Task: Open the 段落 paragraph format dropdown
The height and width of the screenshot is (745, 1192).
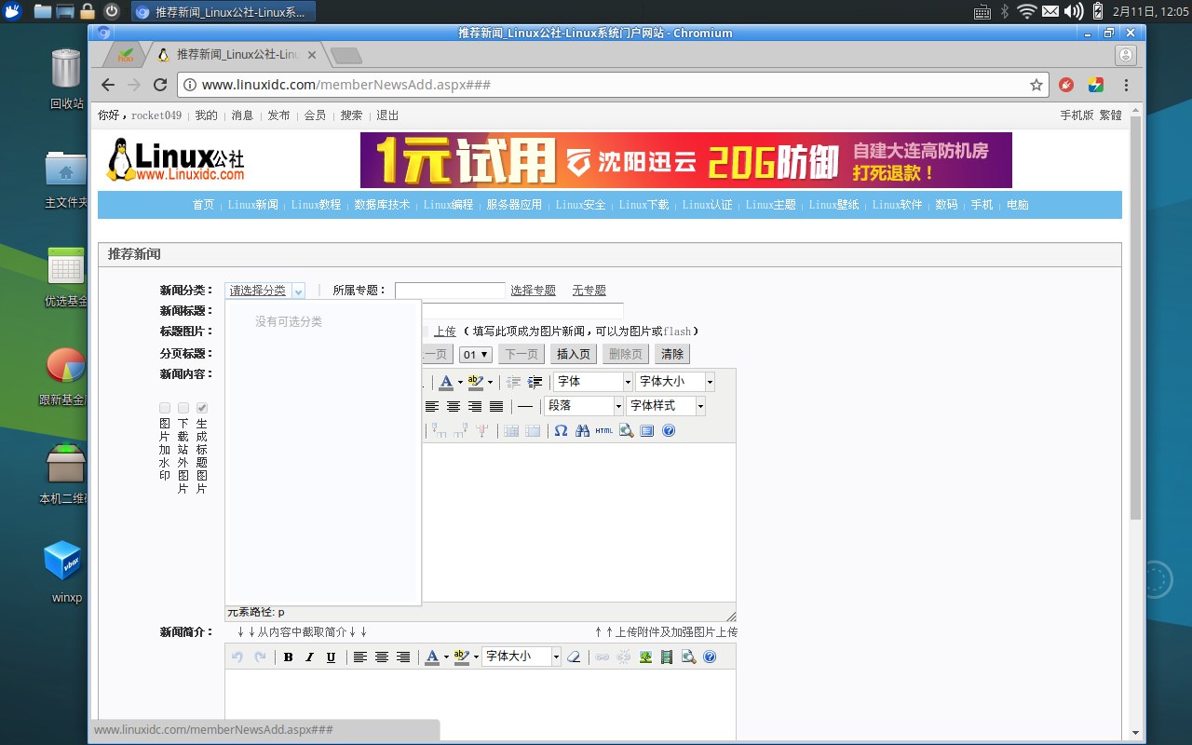Action: [584, 406]
